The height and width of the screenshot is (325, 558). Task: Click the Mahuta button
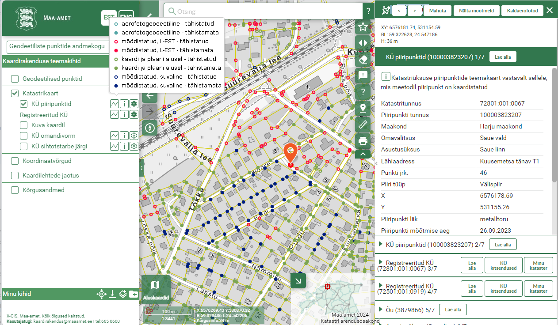click(x=437, y=10)
